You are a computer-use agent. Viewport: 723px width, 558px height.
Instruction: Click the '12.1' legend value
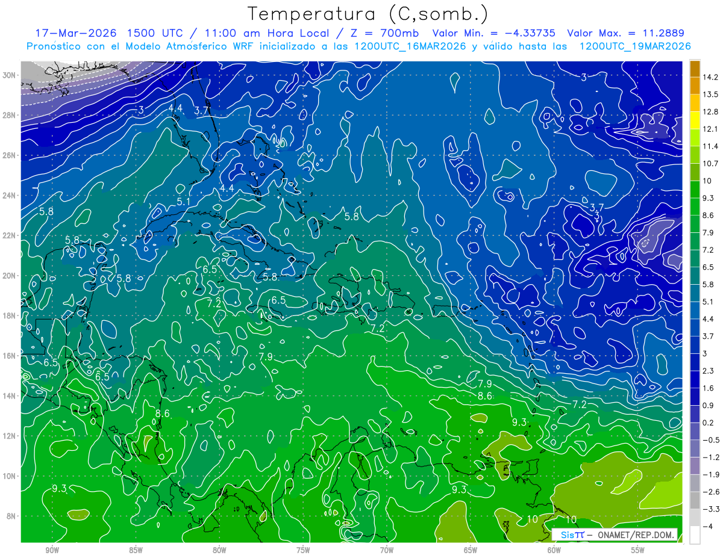click(710, 129)
